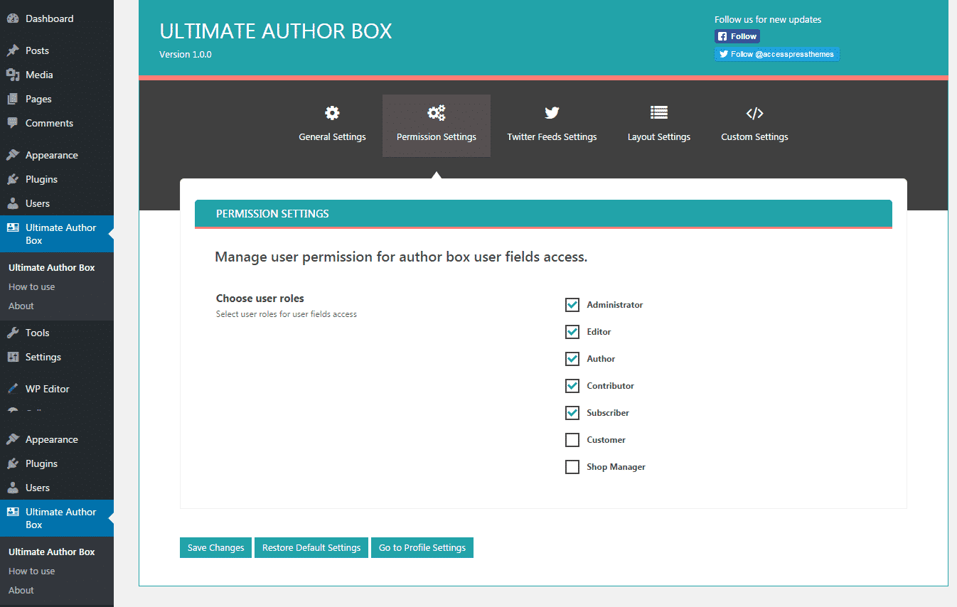Click the Save Changes button

point(215,548)
